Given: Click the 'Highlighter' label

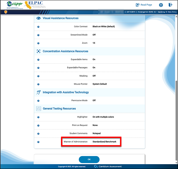Looking at the screenshot, I should (82, 117).
